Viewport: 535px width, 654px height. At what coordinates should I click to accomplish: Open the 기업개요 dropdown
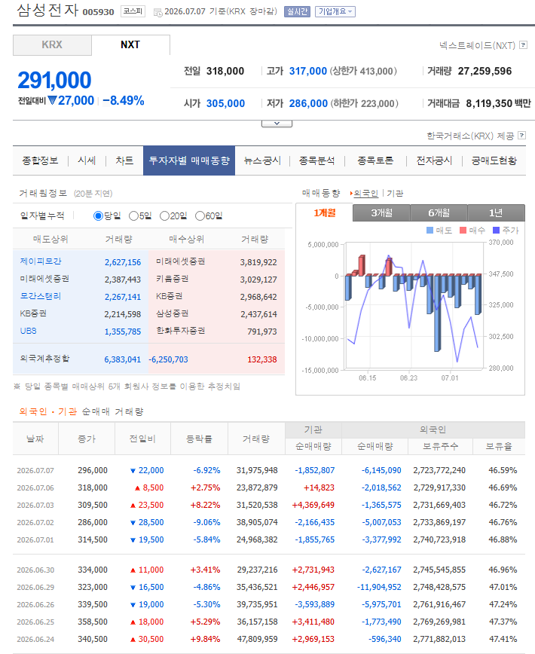click(335, 12)
